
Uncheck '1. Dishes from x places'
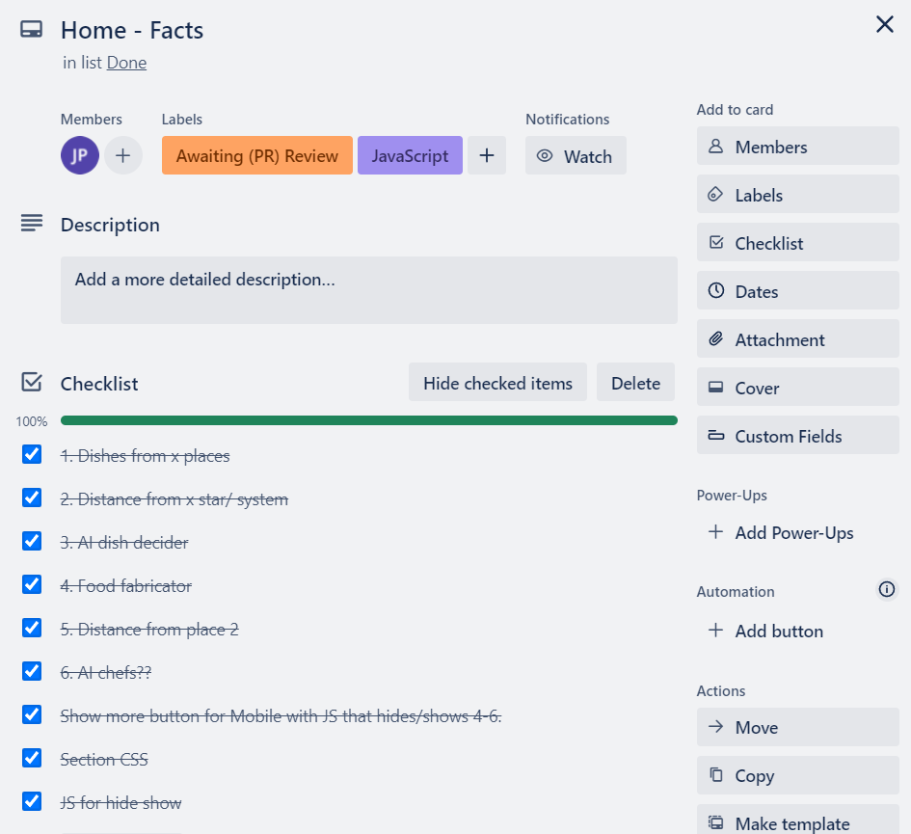pyautogui.click(x=32, y=454)
